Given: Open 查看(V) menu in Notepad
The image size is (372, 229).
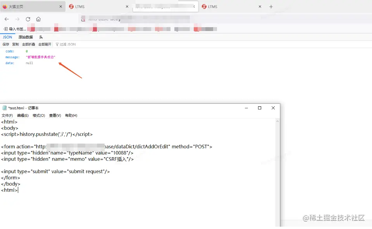Looking at the screenshot, I should (x=55, y=115).
